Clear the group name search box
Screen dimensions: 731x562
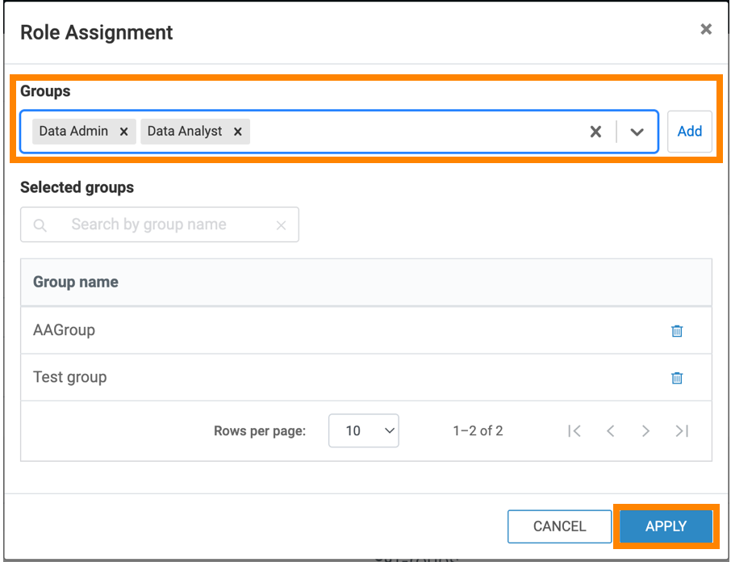[281, 225]
